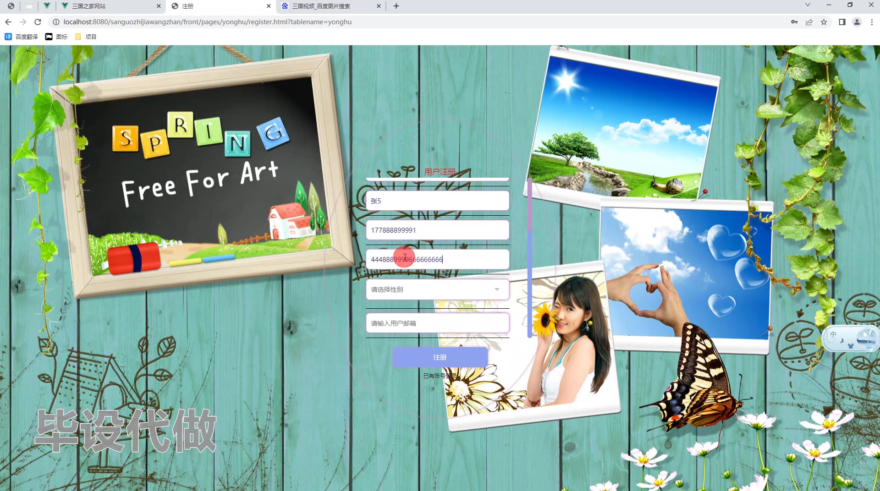Click the ID number field starting with 4448
The image size is (880, 491).
(437, 259)
